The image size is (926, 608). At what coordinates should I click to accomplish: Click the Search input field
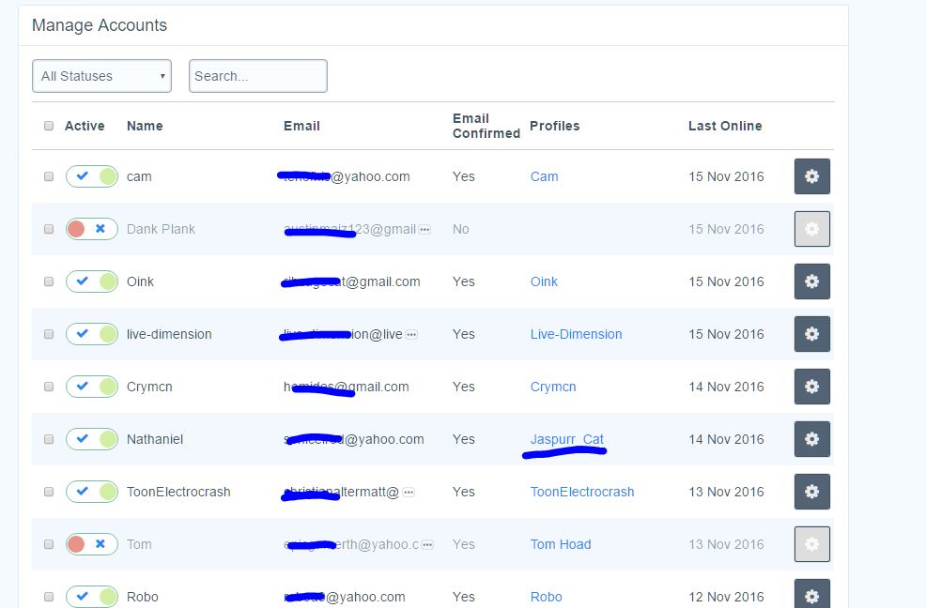click(257, 76)
